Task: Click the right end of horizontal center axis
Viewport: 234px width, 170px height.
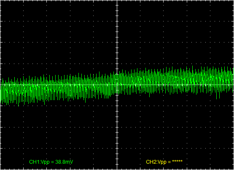Action: point(233,85)
